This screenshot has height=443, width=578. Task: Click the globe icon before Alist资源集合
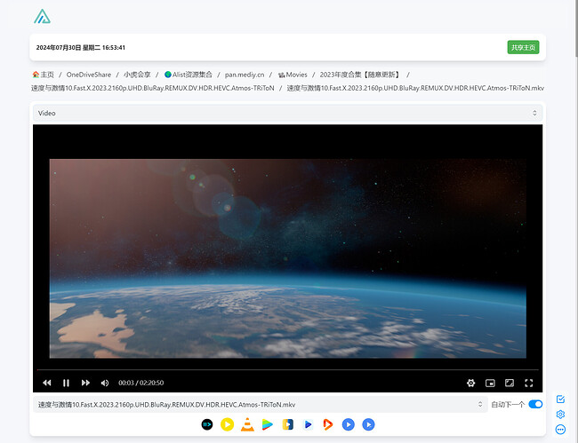click(168, 75)
